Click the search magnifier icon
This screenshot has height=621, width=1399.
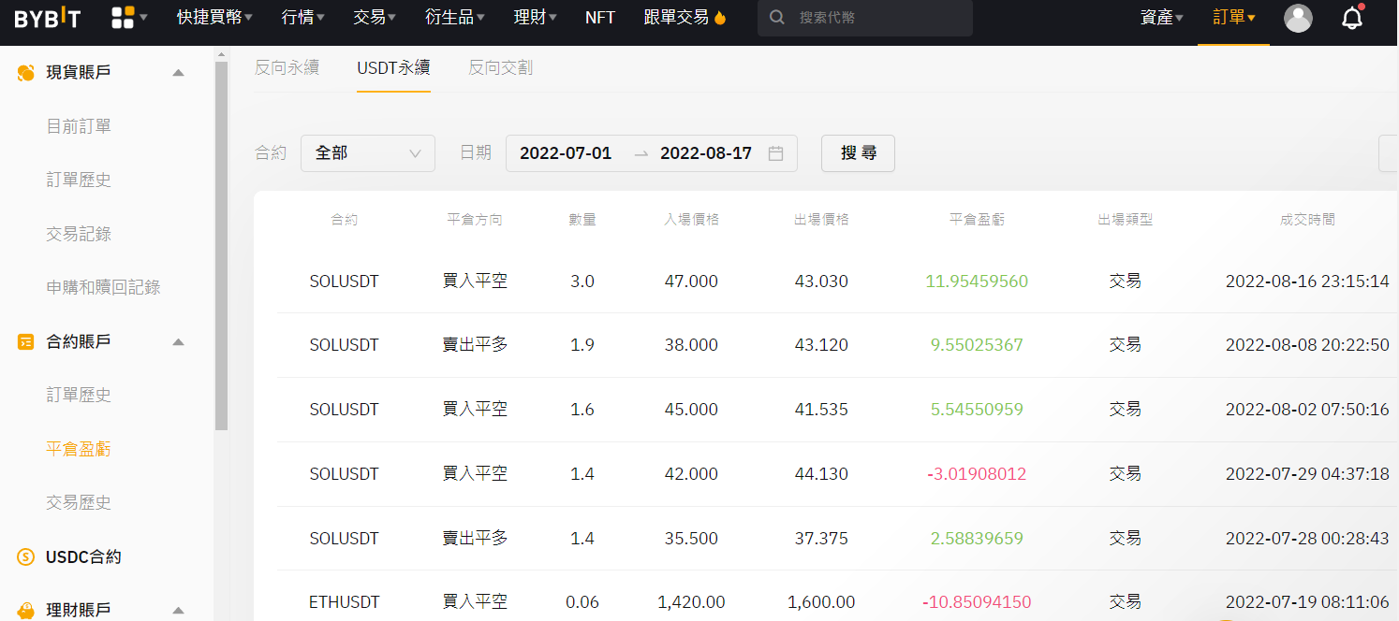coord(777,18)
